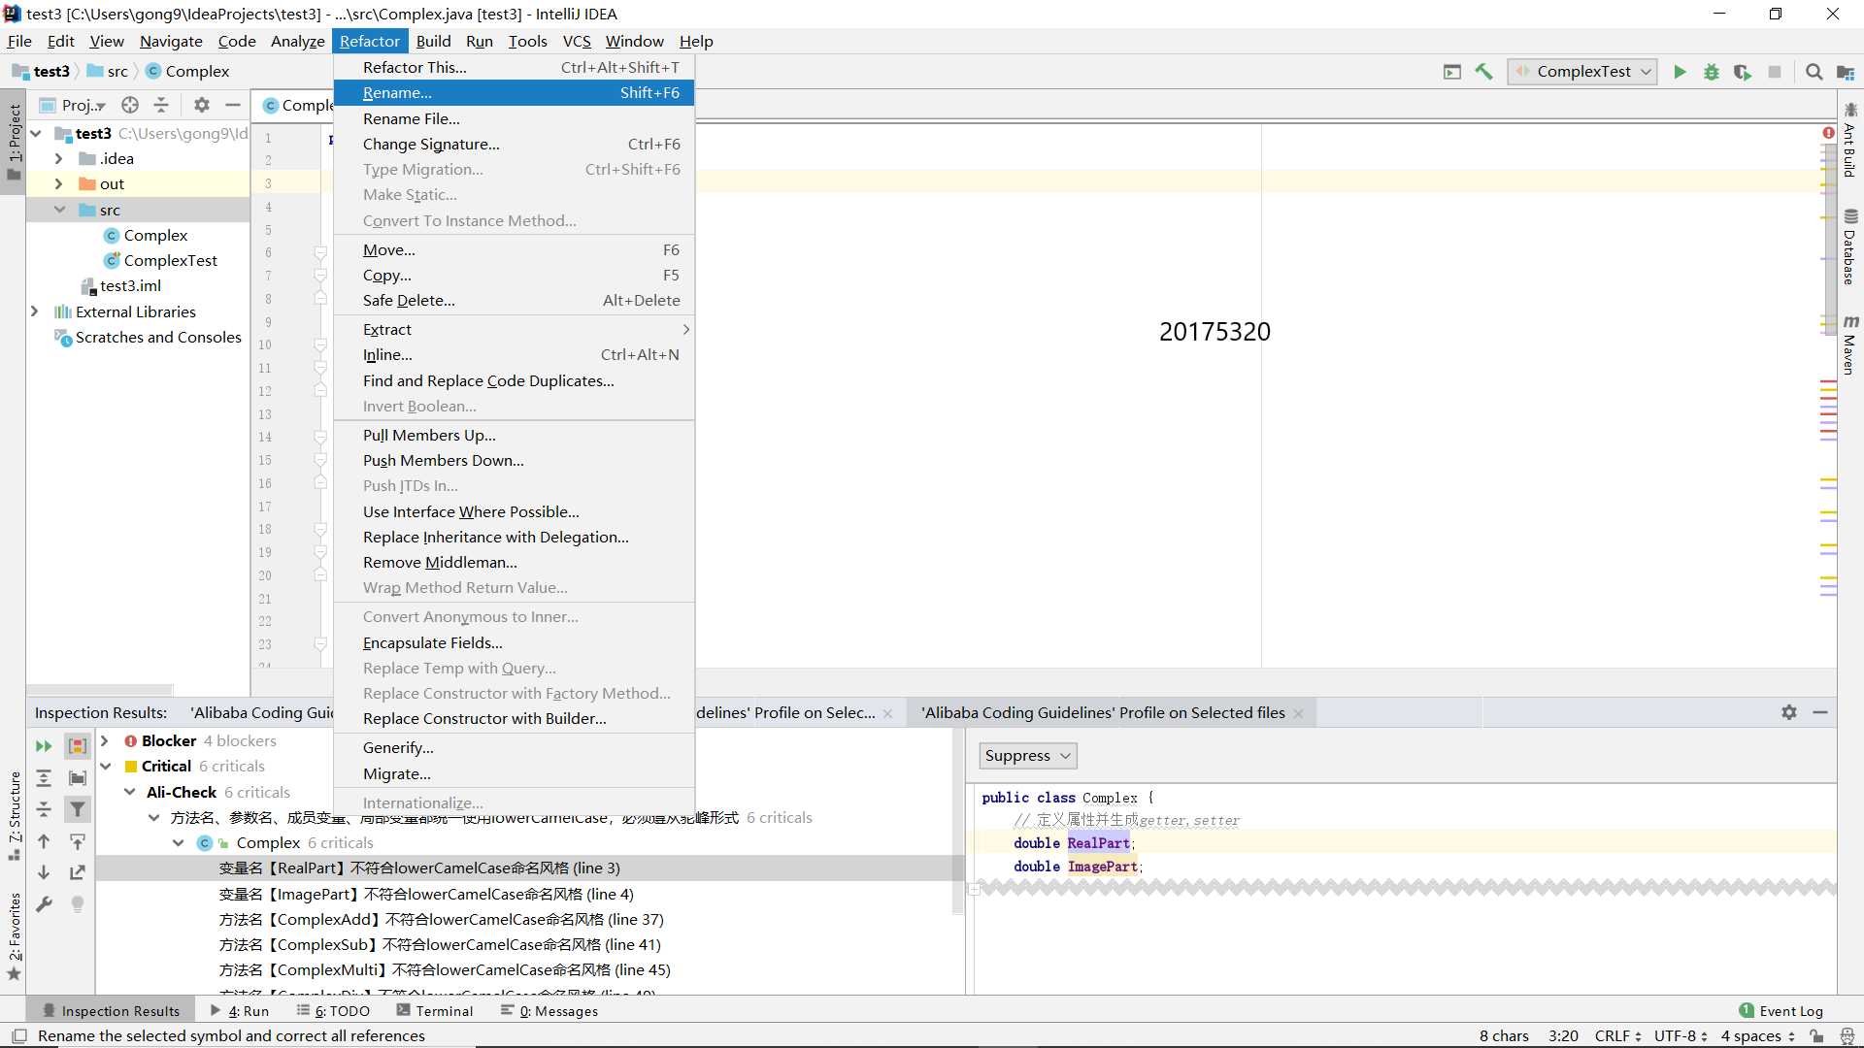Go to next problem down arrow
The height and width of the screenshot is (1048, 1864).
pos(44,872)
